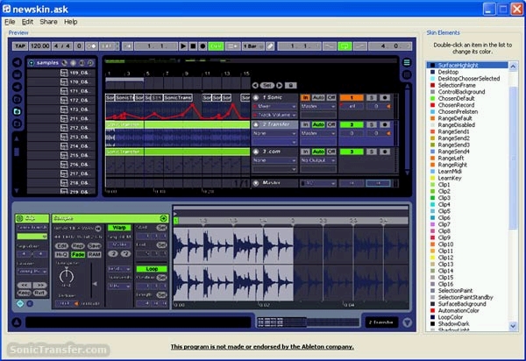Click the next locator arrow beside Set
526x361 pixels.
coord(279,86)
